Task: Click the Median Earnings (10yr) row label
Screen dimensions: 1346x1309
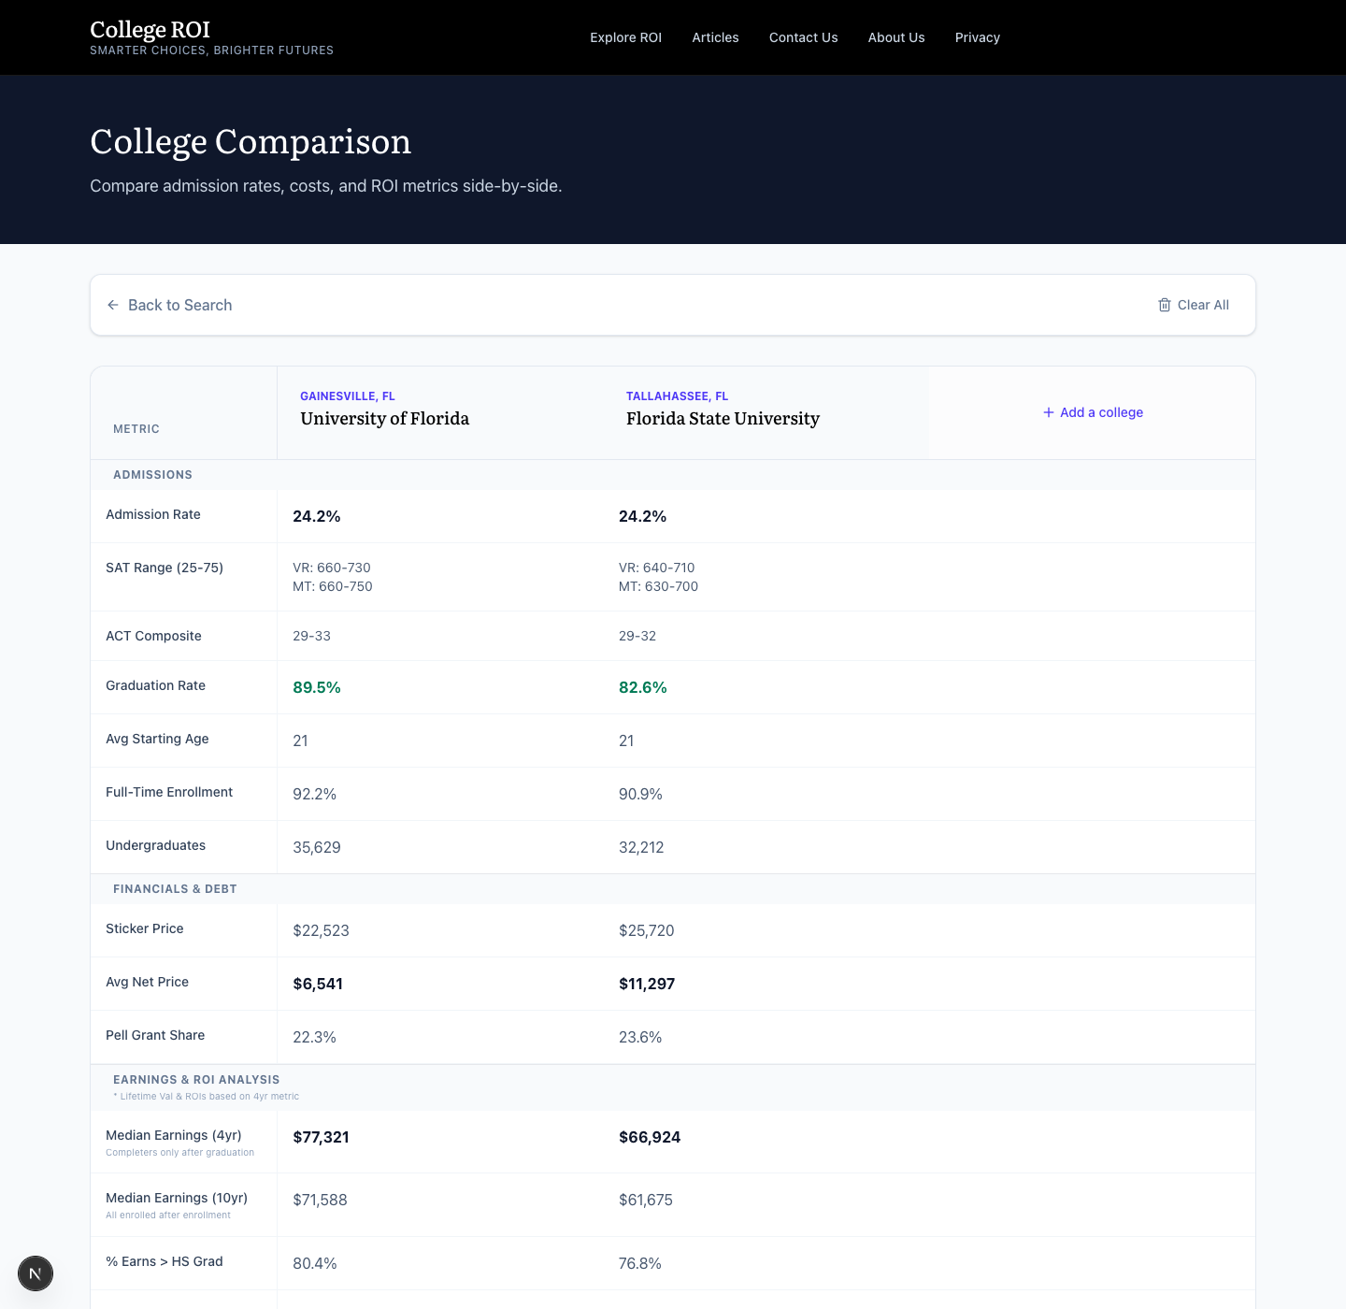Action: click(x=177, y=1198)
